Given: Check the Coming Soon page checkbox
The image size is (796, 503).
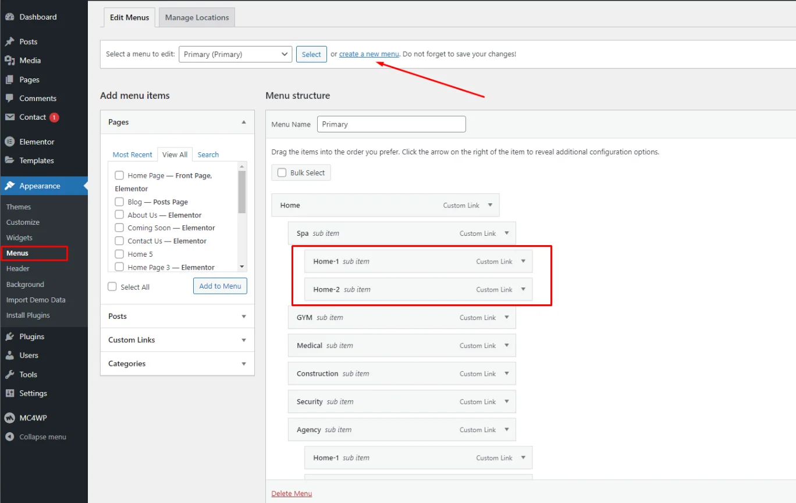Looking at the screenshot, I should pos(119,228).
